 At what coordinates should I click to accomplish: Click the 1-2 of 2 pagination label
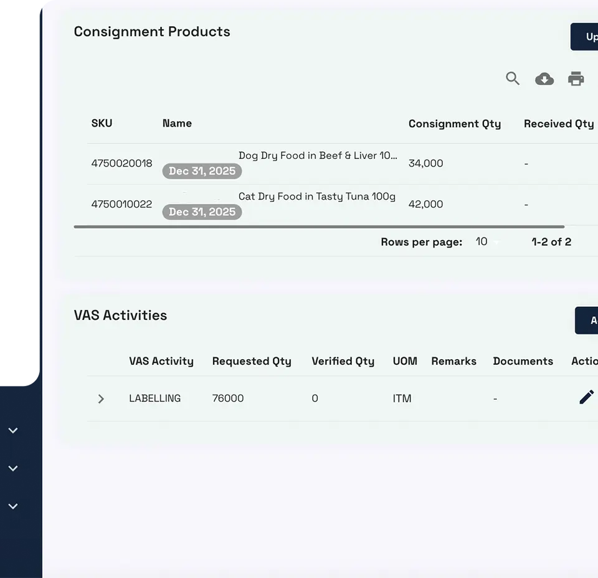click(x=551, y=242)
